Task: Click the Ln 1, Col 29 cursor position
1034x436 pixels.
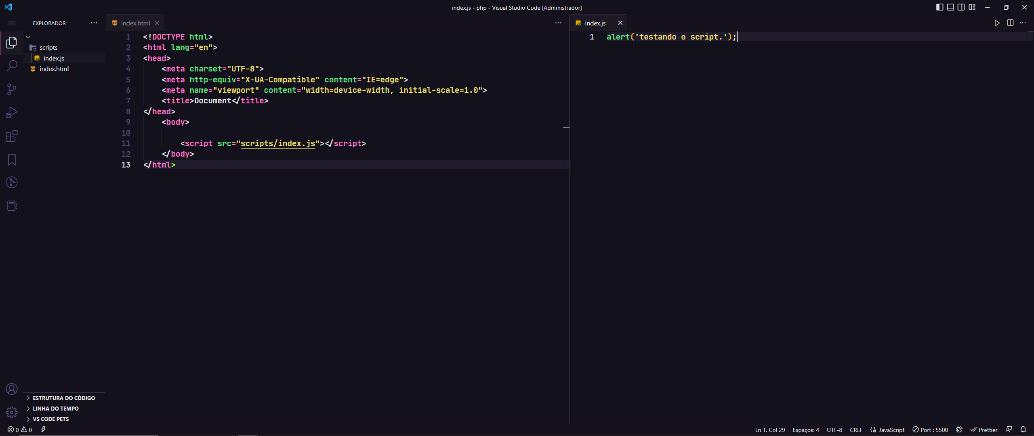Action: click(x=770, y=430)
